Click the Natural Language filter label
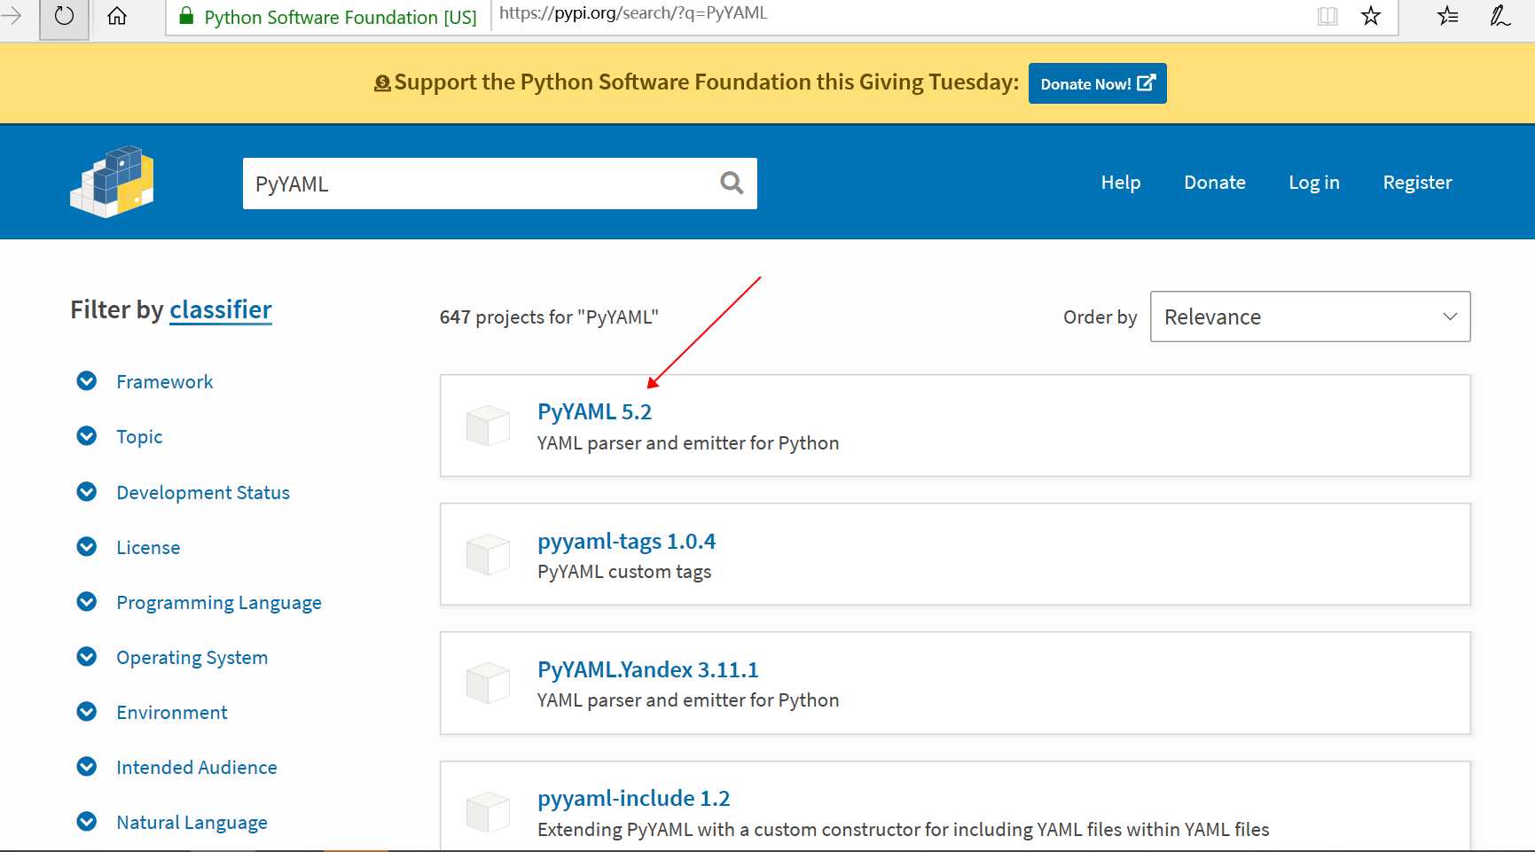Image resolution: width=1535 pixels, height=852 pixels. click(x=192, y=823)
